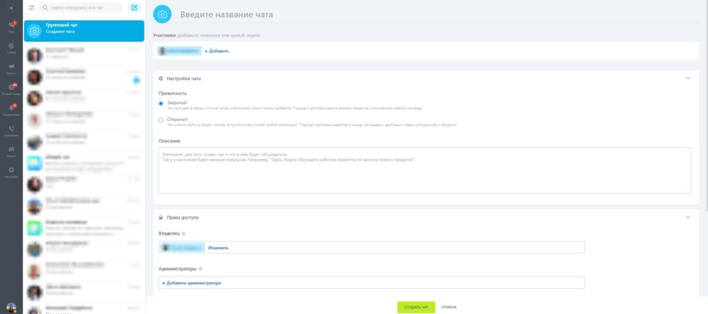
Task: Click the info icon next to Администраторы
Action: click(x=201, y=269)
